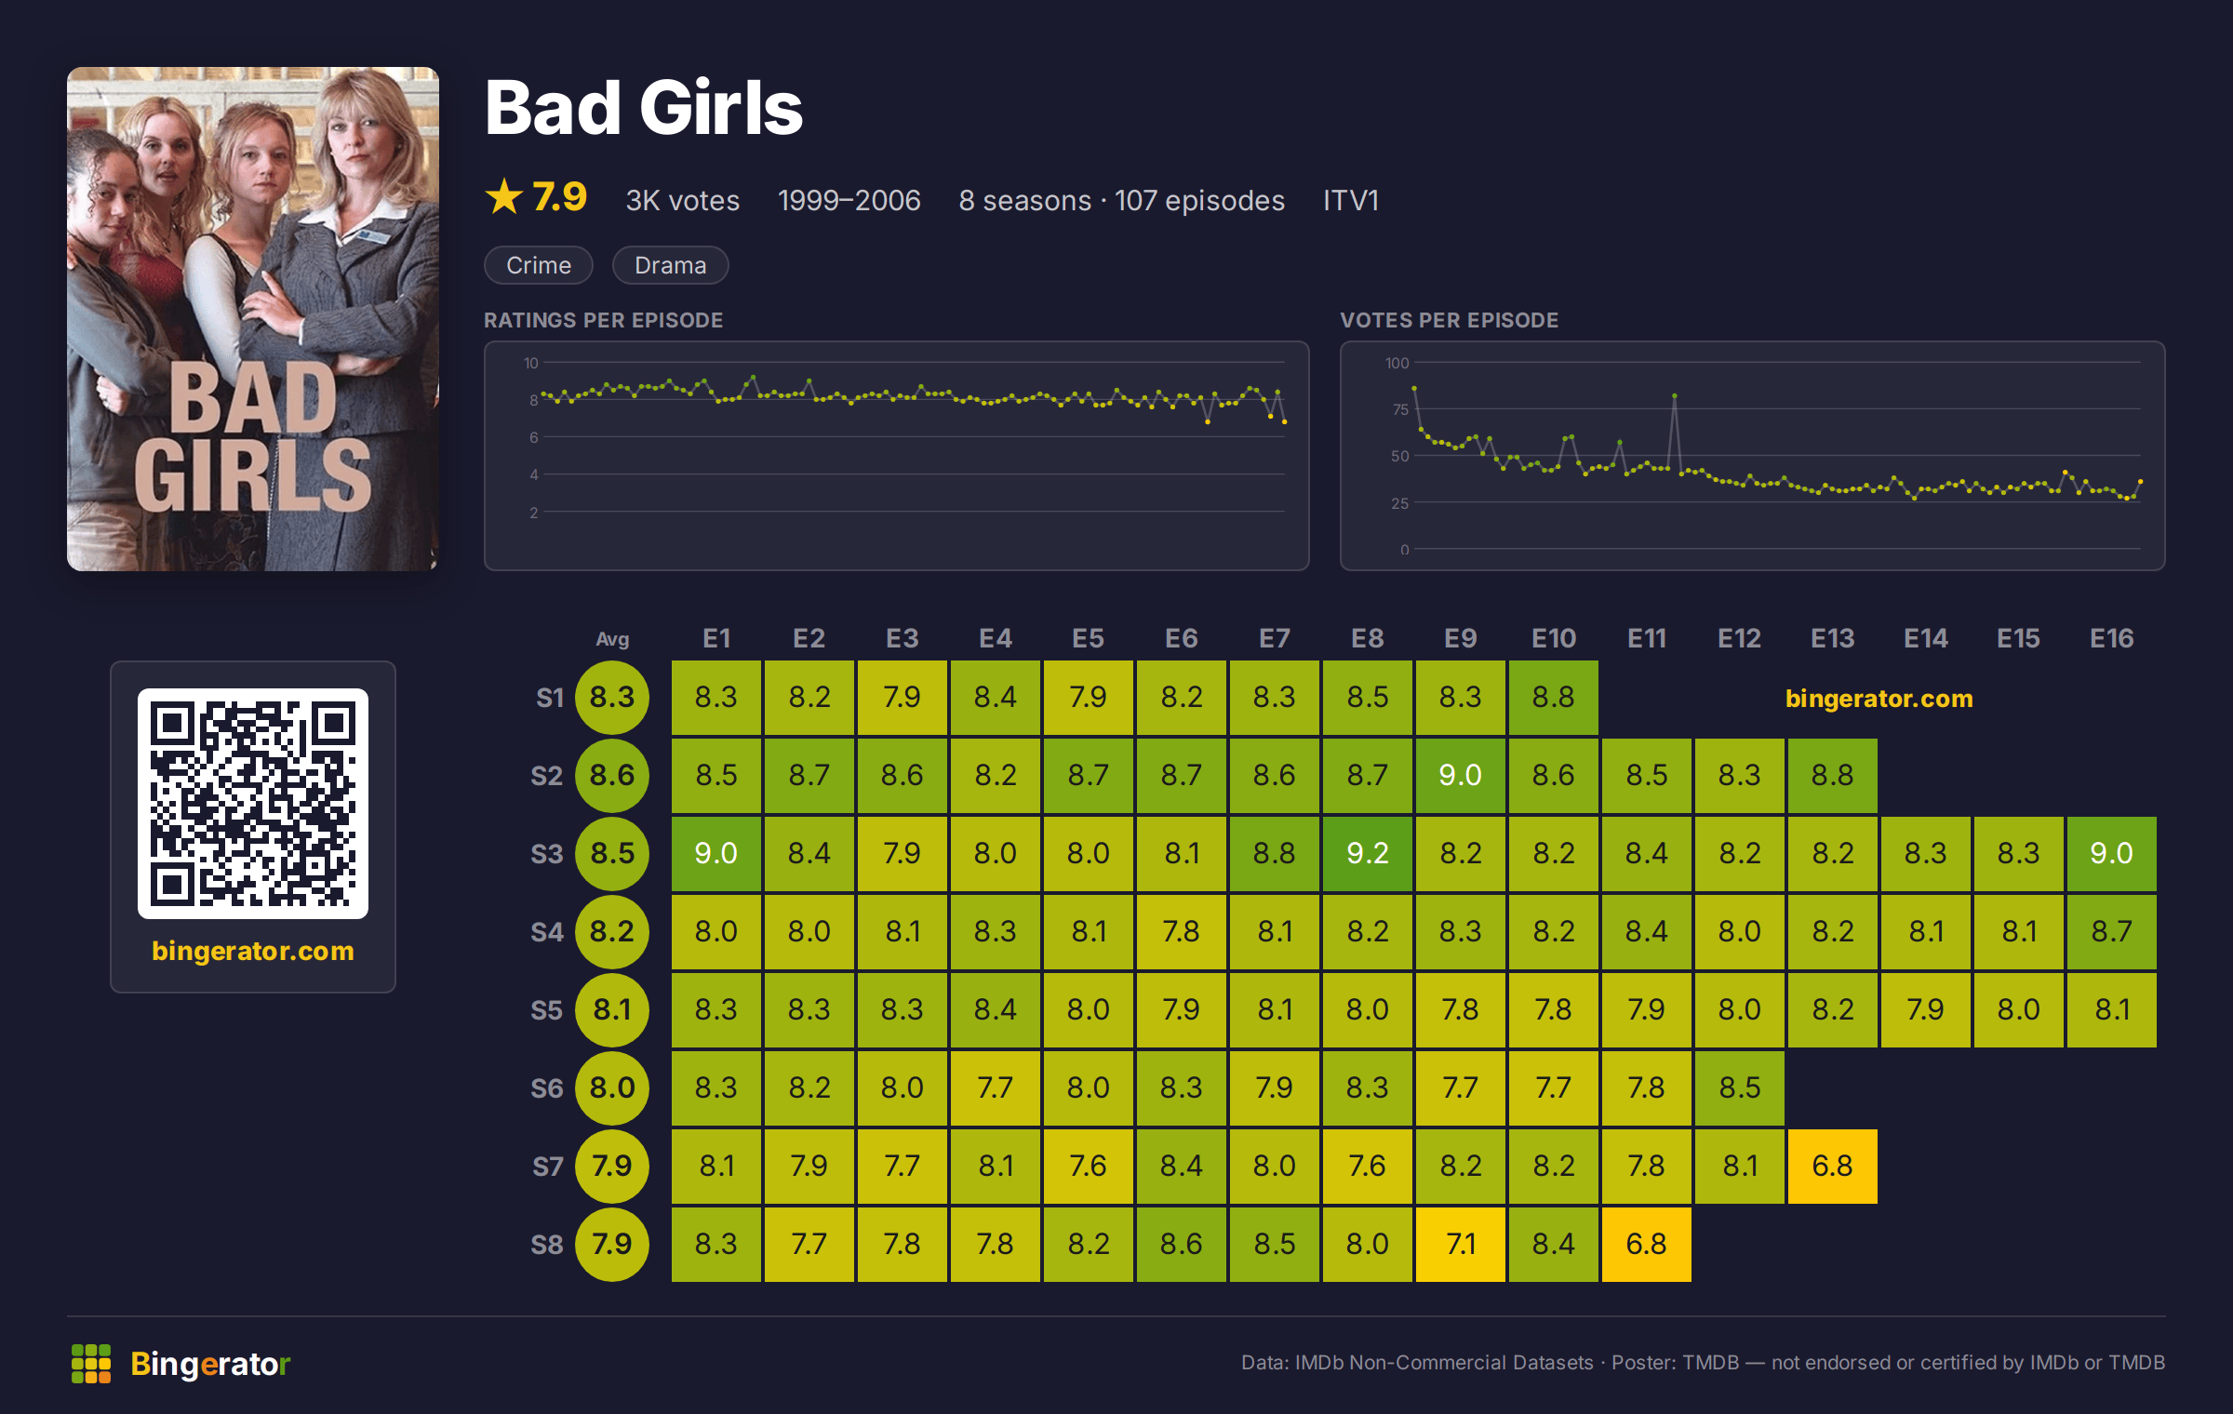Select the S8 average 7.9 circle
Image resolution: width=2233 pixels, height=1414 pixels.
pyautogui.click(x=612, y=1245)
